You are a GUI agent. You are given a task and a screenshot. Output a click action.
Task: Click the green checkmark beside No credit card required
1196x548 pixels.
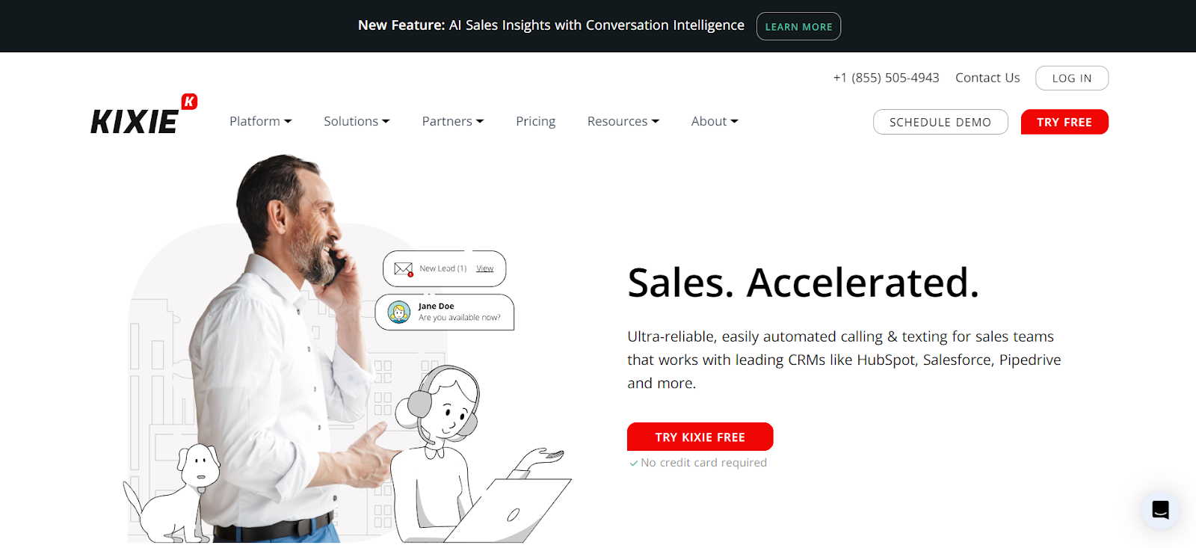pos(633,464)
